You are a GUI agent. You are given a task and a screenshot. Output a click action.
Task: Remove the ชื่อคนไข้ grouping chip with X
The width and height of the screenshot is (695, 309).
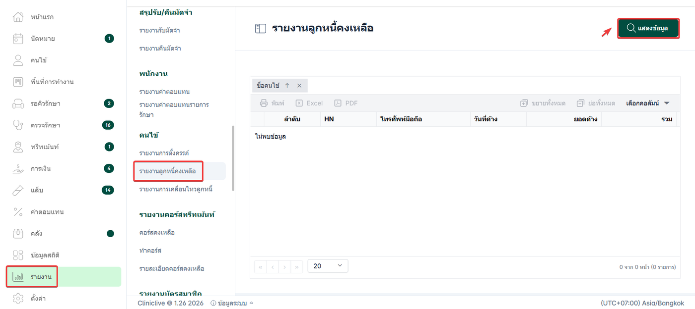click(299, 86)
